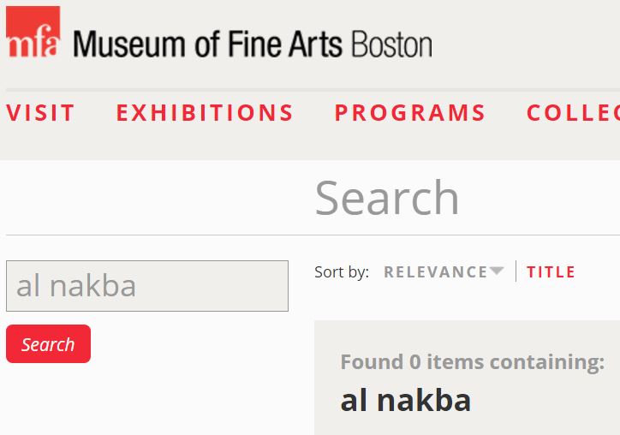The height and width of the screenshot is (435, 620).
Task: Open the Programs menu
Action: click(410, 113)
